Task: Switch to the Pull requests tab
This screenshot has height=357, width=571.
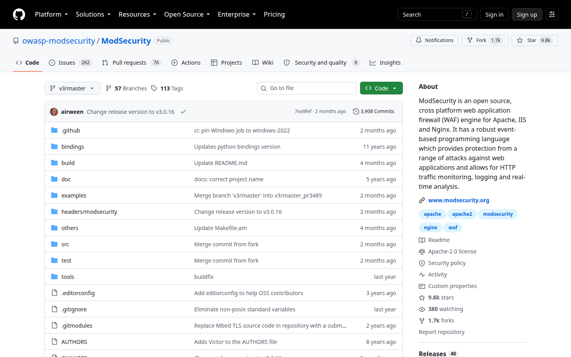Action: (132, 63)
